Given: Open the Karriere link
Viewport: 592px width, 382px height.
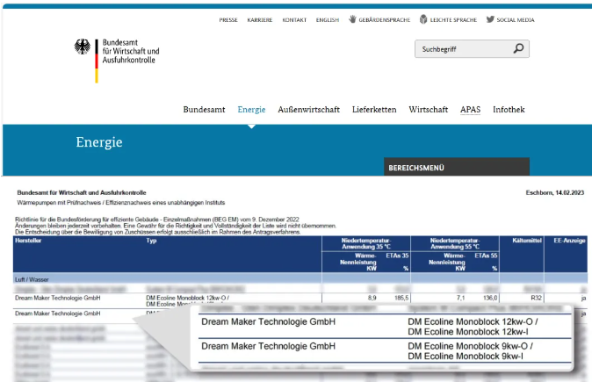Looking at the screenshot, I should [x=259, y=20].
